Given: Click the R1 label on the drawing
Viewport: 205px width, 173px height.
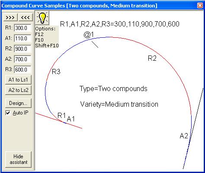Looking at the screenshot, I should pyautogui.click(x=61, y=115).
